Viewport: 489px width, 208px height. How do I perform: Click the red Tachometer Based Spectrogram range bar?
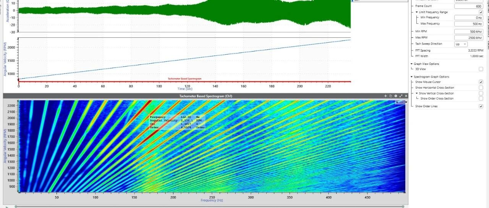coord(185,81)
